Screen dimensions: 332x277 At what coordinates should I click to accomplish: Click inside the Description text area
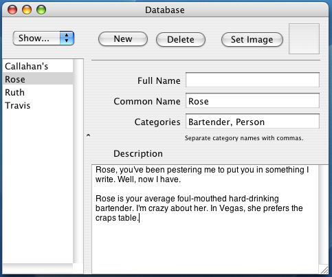pyautogui.click(x=205, y=219)
